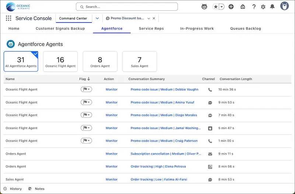The height and width of the screenshot is (194, 295).
Task: Click chat channel icon in Amina Yusuf row
Action: tap(210, 103)
